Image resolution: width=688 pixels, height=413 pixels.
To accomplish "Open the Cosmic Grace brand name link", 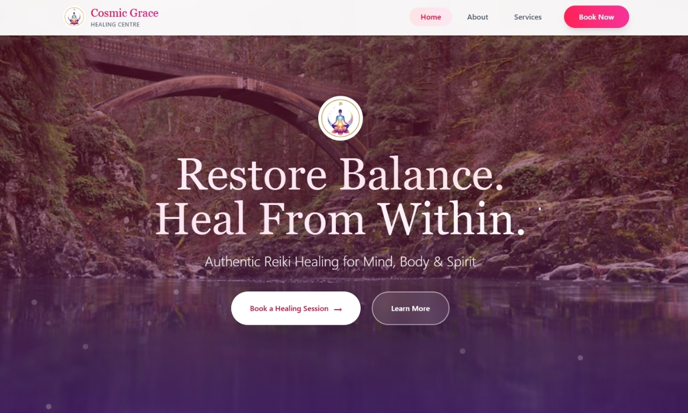I will coord(125,13).
